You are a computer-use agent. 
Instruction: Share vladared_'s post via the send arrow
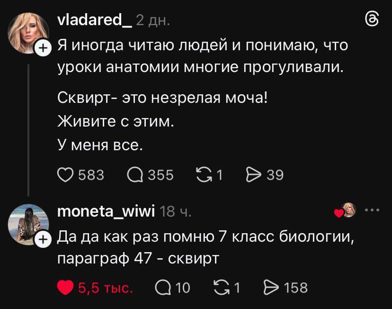254,175
